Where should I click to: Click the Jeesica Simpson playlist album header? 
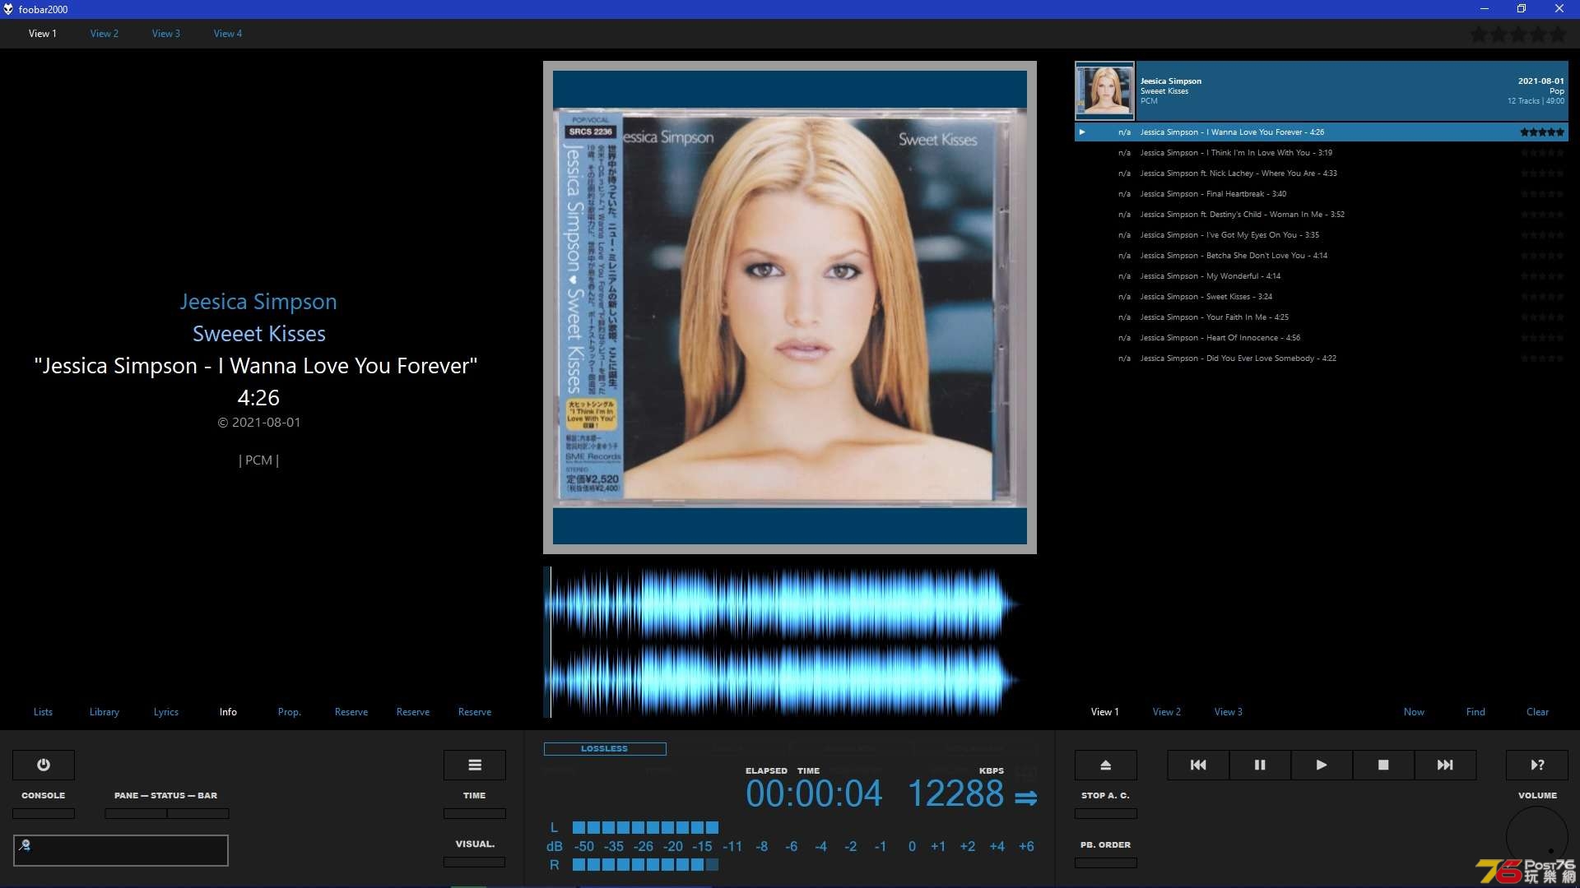point(1322,90)
